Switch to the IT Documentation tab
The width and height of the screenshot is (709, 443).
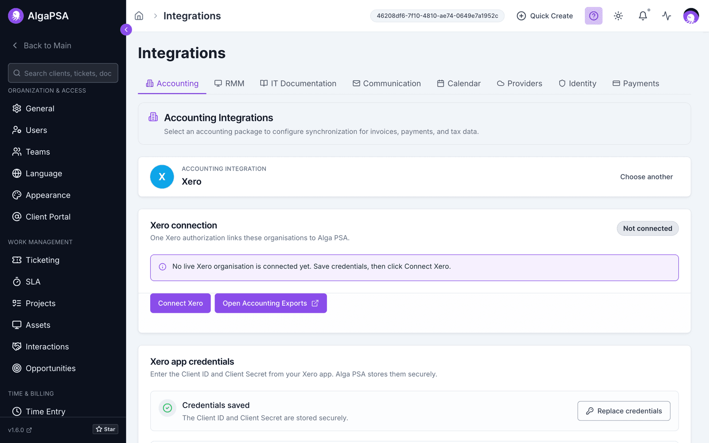[x=298, y=84]
